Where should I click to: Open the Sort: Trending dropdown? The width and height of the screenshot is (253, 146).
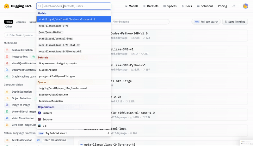pos(235,22)
